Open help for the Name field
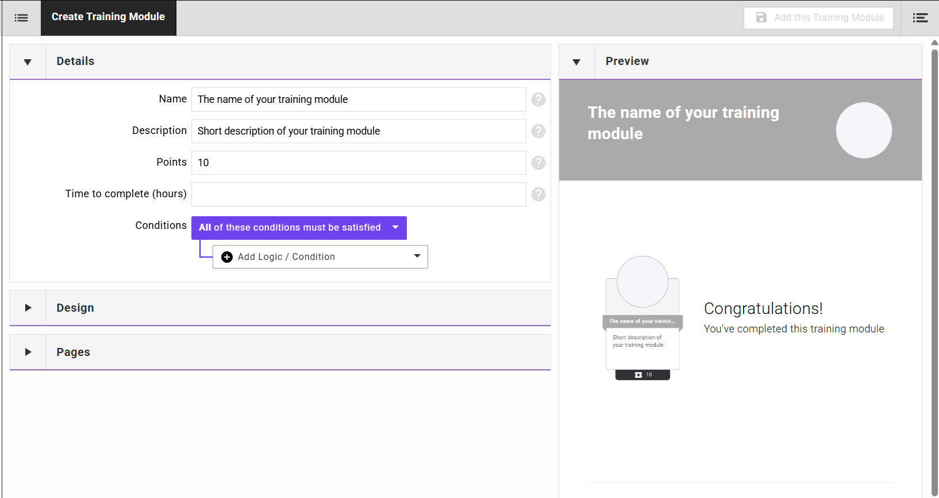 point(538,99)
